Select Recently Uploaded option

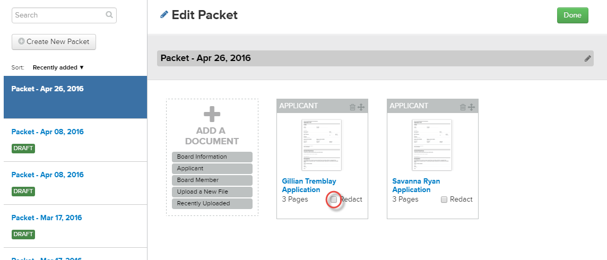(x=212, y=204)
